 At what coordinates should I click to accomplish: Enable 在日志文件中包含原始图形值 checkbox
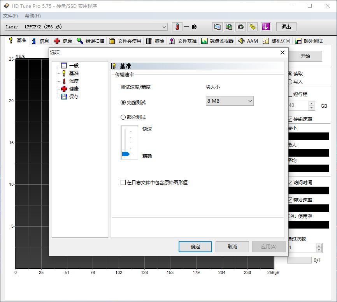tap(123, 183)
